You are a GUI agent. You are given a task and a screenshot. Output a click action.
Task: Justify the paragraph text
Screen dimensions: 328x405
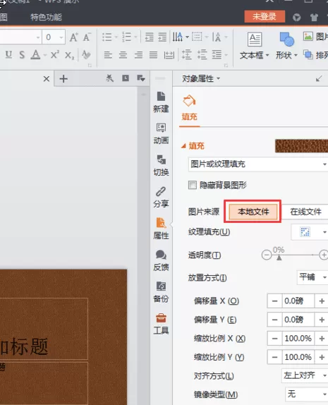pyautogui.click(x=153, y=55)
